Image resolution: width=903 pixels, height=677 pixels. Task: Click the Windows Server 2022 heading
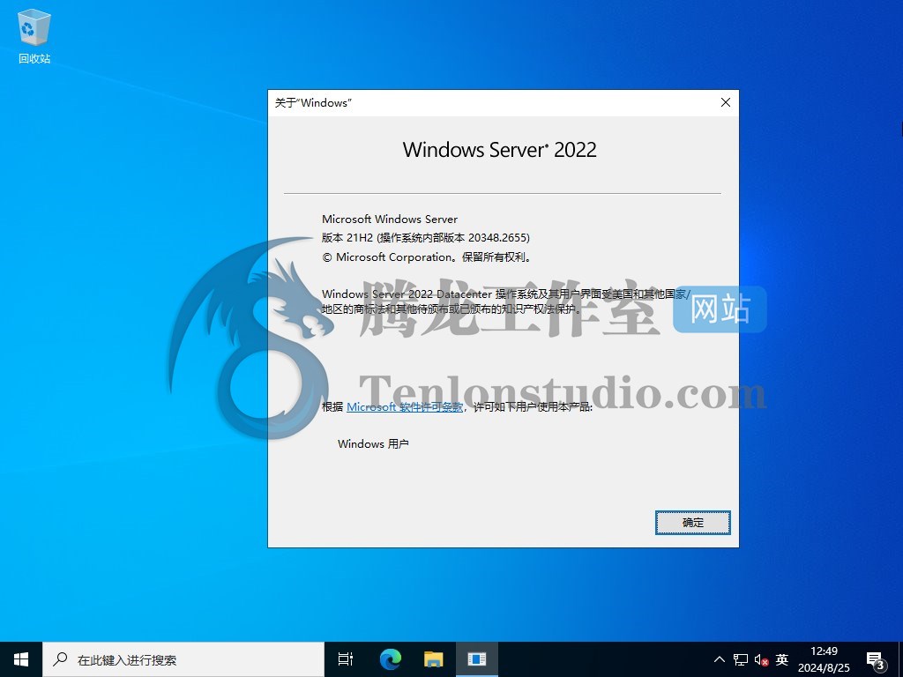[x=499, y=150]
